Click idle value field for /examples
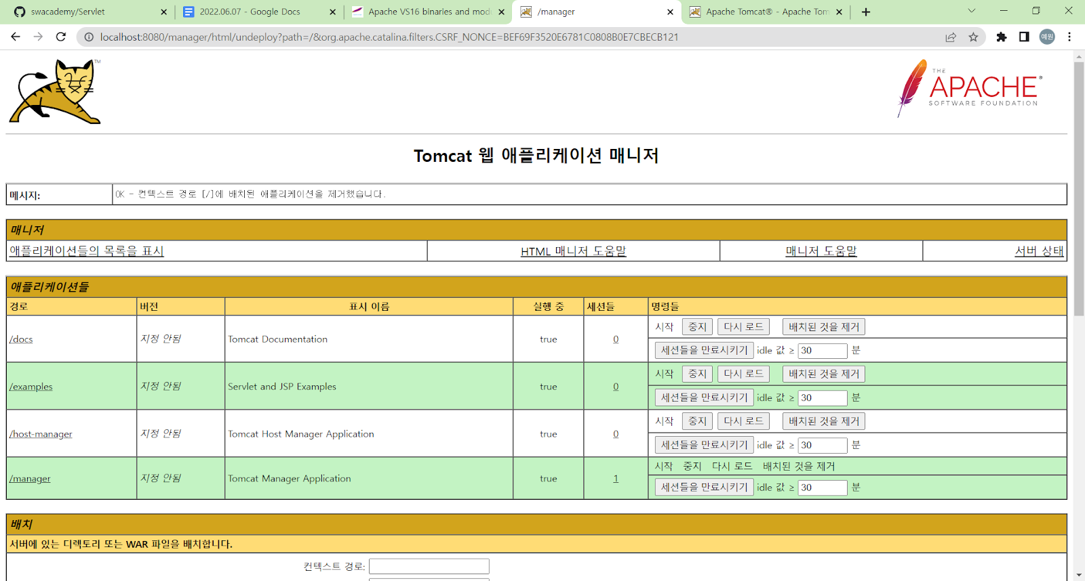Viewport: 1085px width, 581px height. pos(823,398)
